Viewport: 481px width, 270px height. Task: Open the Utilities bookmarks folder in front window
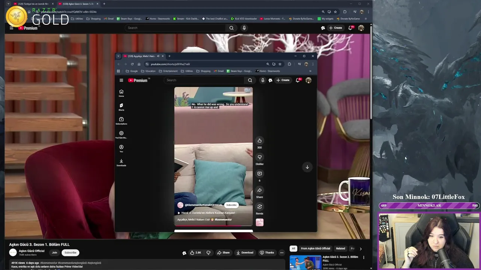187,71
